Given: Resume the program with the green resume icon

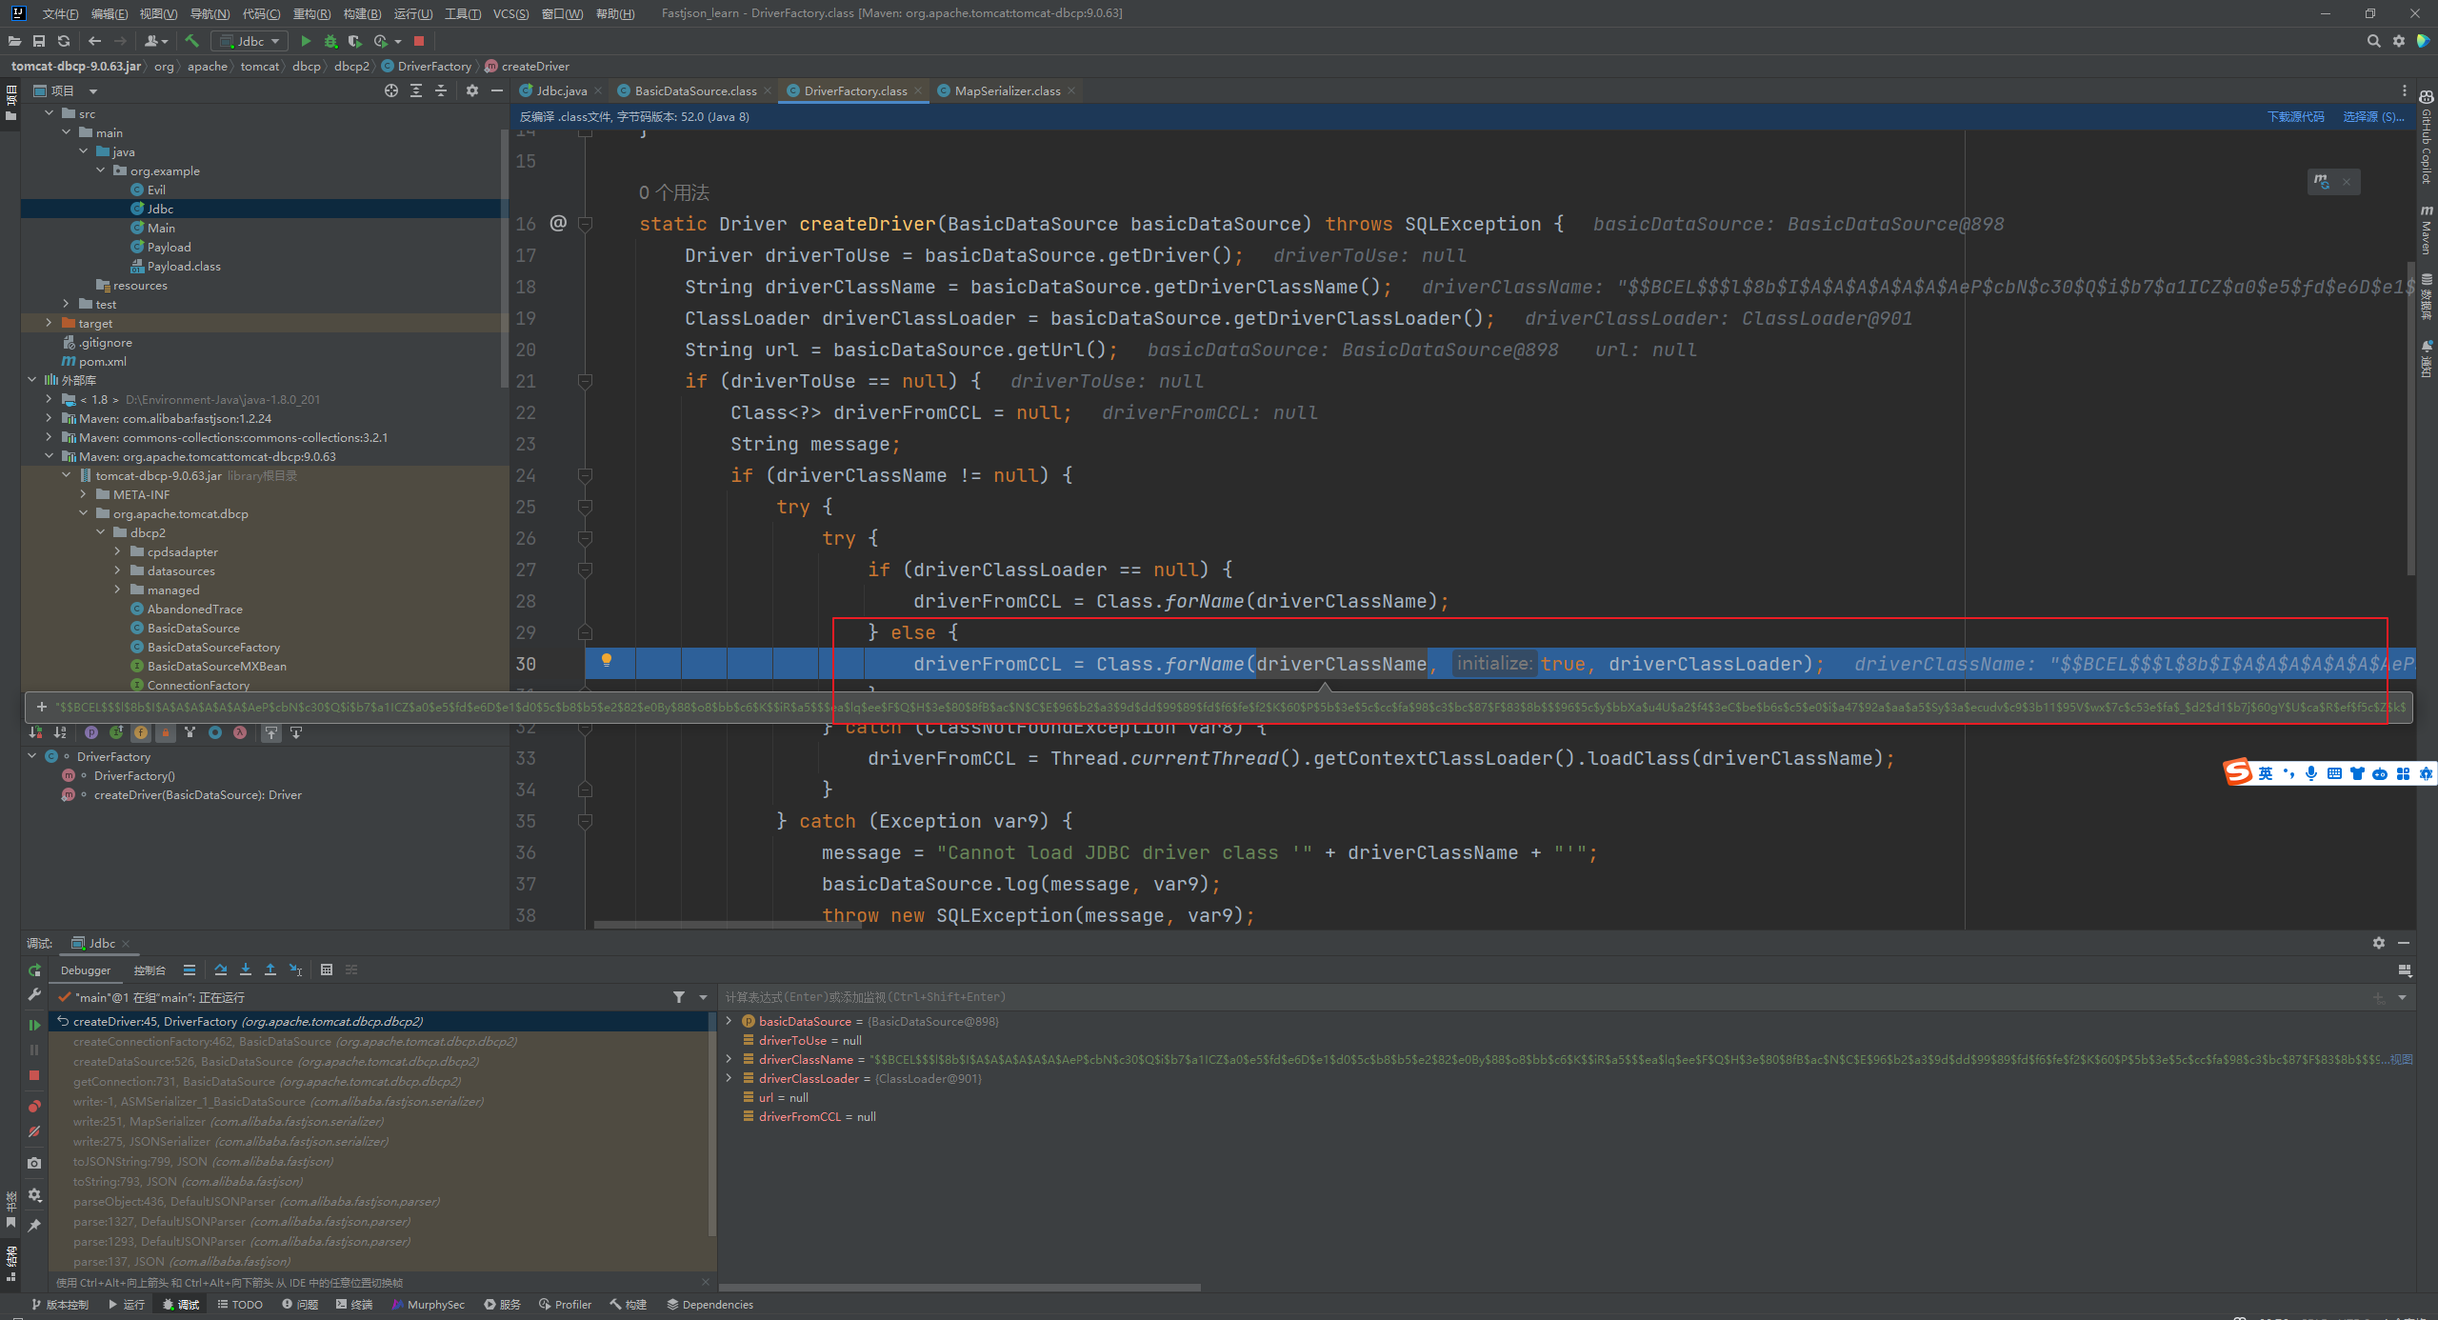Looking at the screenshot, I should click(34, 1025).
